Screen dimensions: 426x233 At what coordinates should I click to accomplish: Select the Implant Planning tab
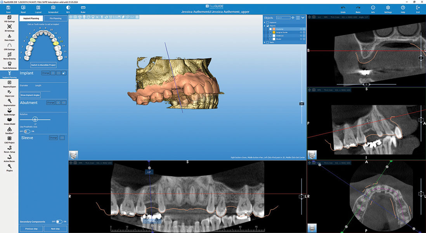31,18
